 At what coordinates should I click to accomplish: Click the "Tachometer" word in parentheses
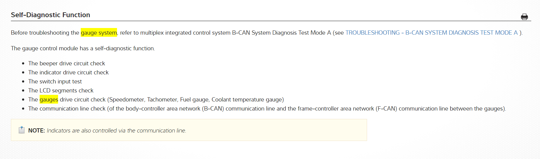162,100
